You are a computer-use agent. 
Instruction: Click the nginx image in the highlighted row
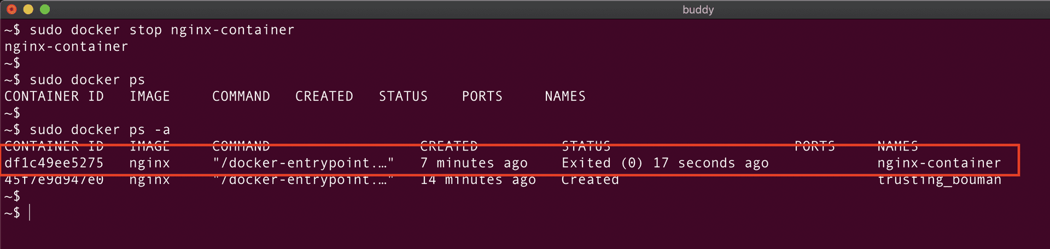pos(149,163)
